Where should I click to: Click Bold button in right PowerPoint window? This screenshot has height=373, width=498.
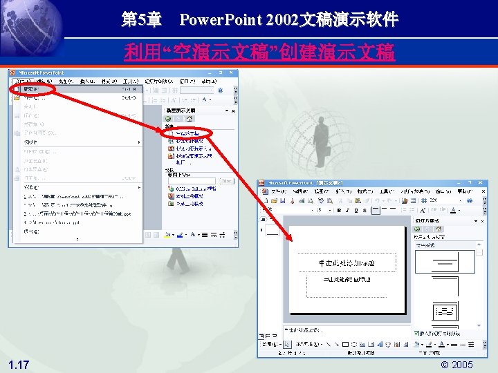tap(339, 210)
